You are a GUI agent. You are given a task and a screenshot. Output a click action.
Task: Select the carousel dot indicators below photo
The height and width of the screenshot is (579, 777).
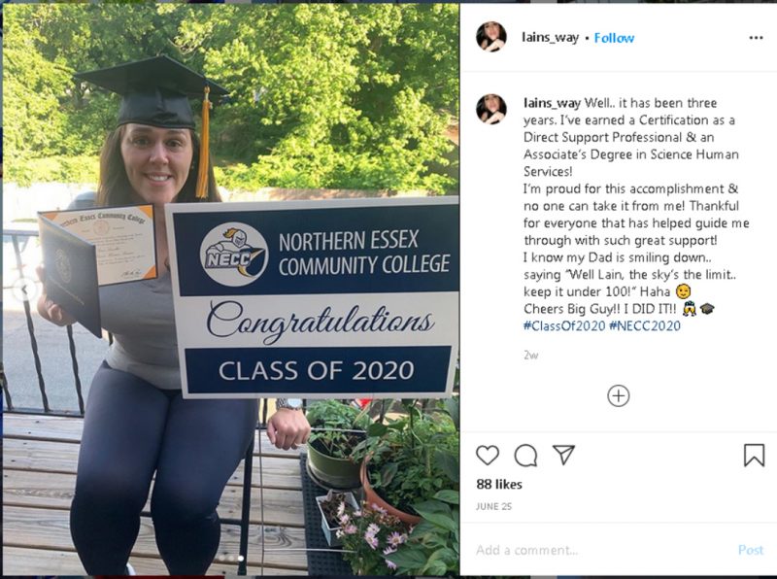[231, 559]
